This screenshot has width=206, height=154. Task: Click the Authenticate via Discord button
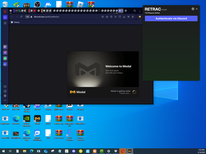171,18
